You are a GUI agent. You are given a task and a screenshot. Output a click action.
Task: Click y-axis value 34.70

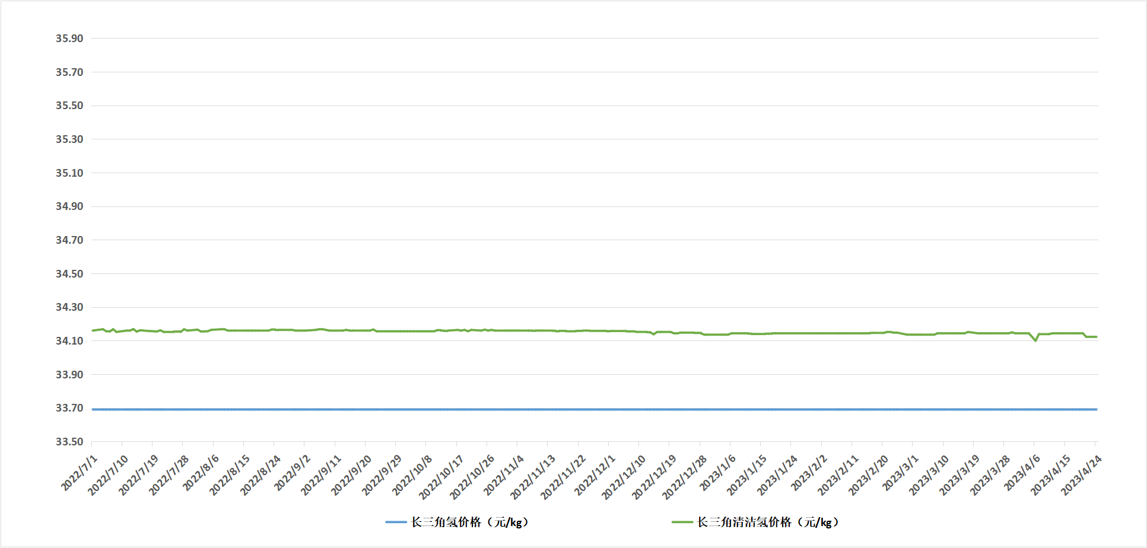tap(69, 240)
